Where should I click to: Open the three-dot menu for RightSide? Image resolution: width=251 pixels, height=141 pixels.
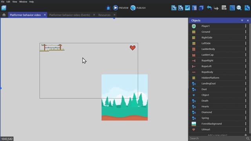pos(246,38)
